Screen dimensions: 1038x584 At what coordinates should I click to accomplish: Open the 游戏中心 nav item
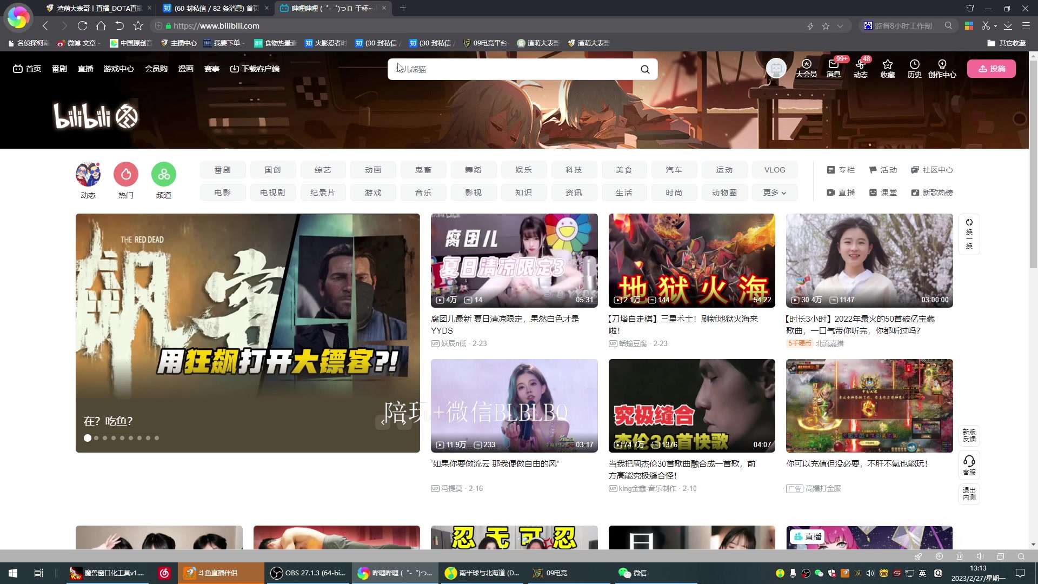tap(119, 69)
